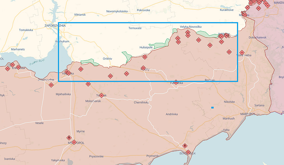Select the crossed marker on Melitopol city
This screenshot has height=165, width=284.
click(74, 142)
